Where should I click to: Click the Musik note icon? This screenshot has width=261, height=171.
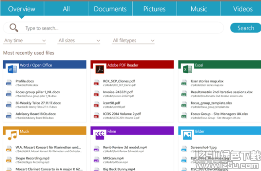tap(12, 135)
